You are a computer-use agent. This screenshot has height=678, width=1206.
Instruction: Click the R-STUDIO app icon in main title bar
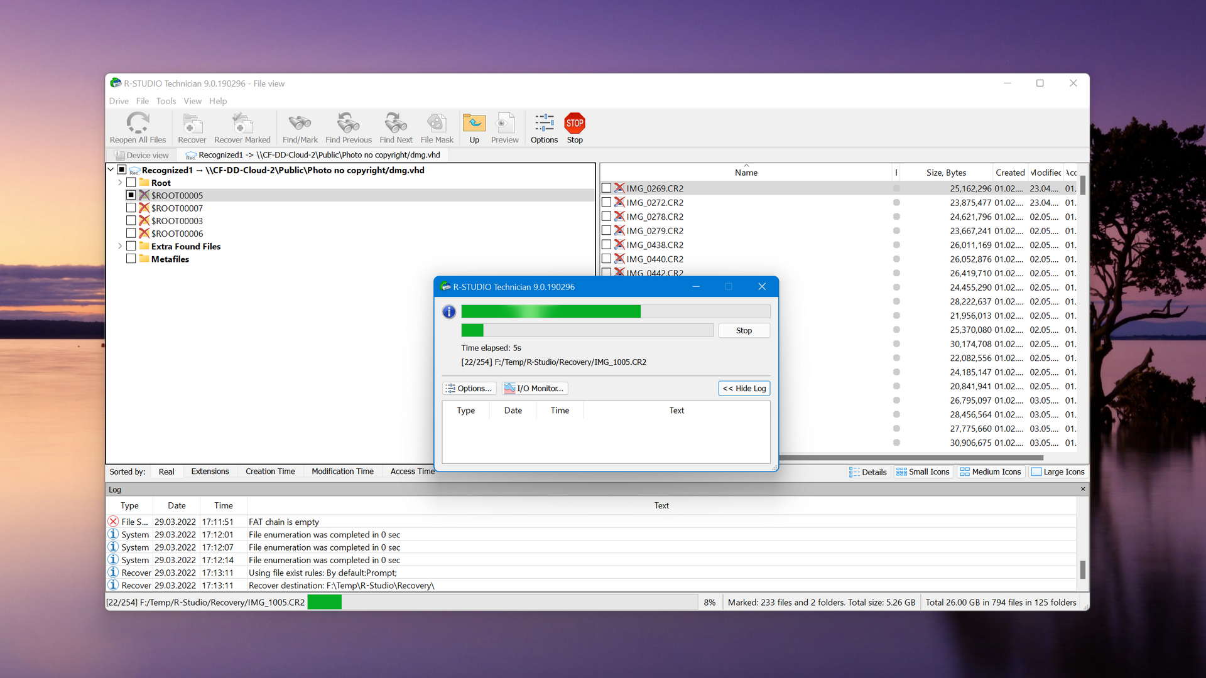pos(116,83)
